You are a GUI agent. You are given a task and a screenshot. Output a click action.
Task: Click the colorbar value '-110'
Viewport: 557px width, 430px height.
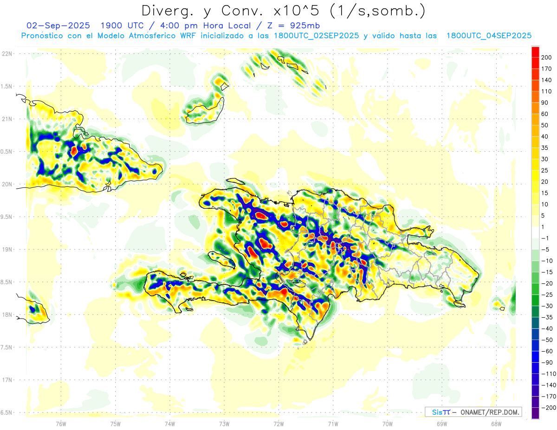(x=548, y=374)
